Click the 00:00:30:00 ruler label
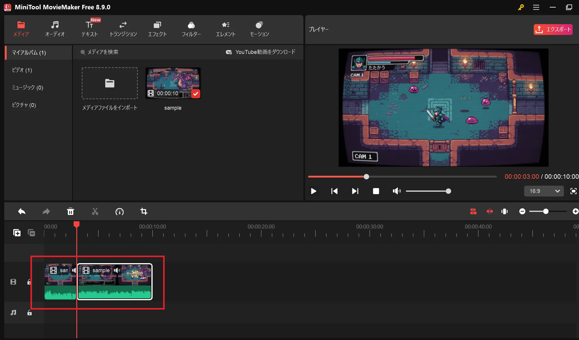This screenshot has width=579, height=340. click(x=370, y=227)
